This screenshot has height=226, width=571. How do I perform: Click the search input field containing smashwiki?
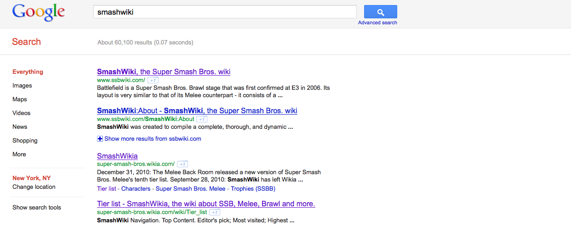[x=225, y=12]
